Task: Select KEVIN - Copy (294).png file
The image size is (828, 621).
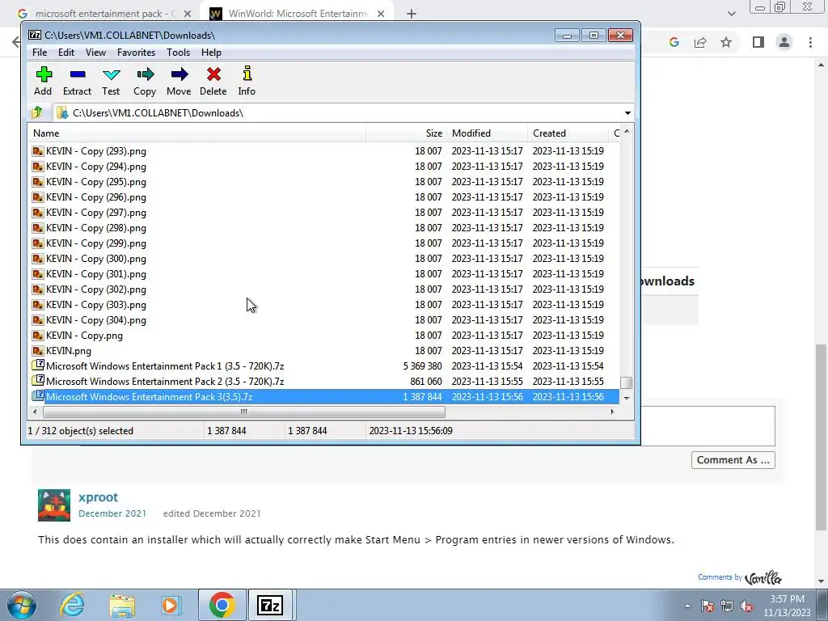Action: (96, 167)
